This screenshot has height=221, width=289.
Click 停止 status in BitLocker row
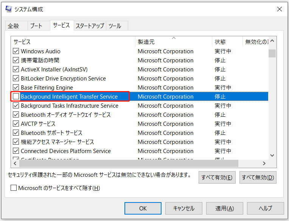(x=220, y=79)
